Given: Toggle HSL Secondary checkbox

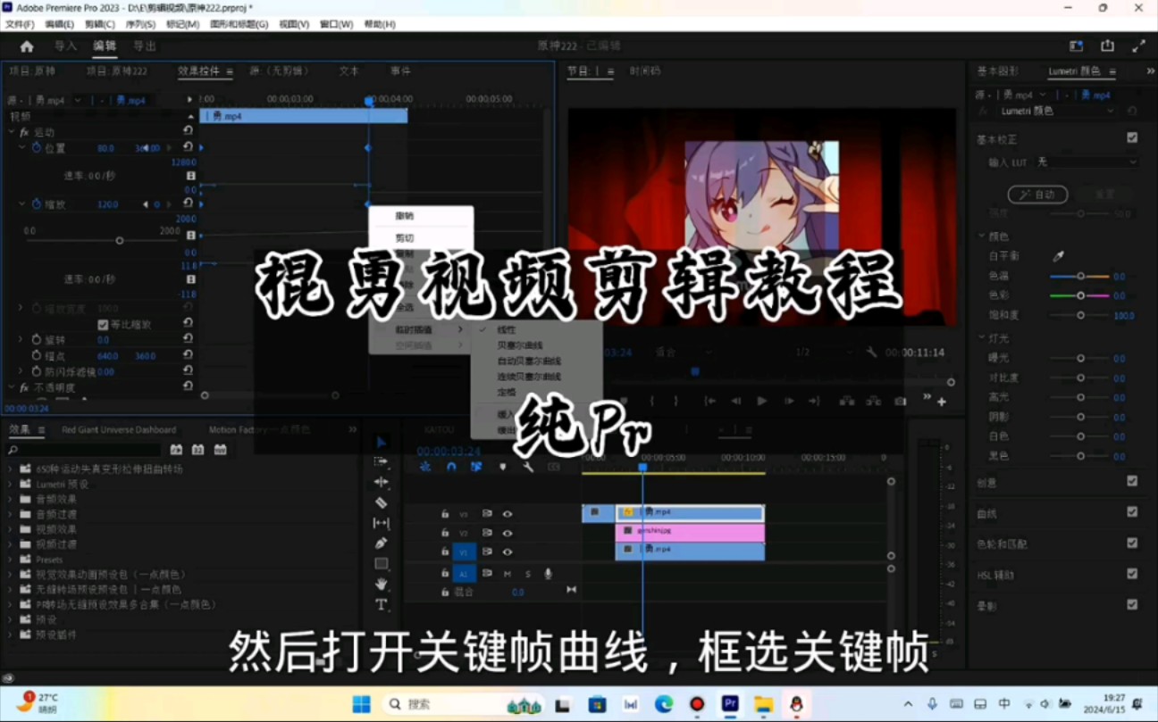Looking at the screenshot, I should (1132, 574).
